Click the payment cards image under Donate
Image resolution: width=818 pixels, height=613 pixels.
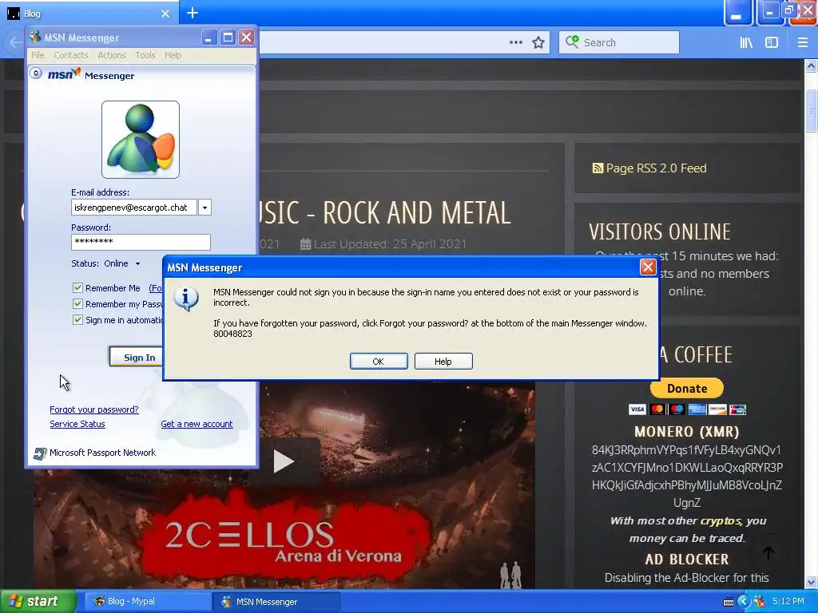point(686,409)
